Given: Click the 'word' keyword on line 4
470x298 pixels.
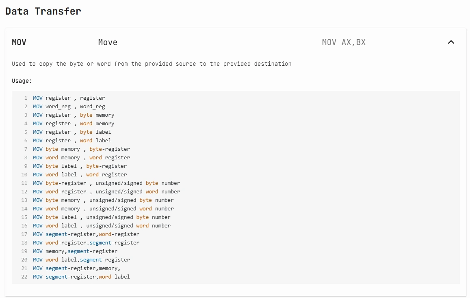Looking at the screenshot, I should (x=86, y=123).
